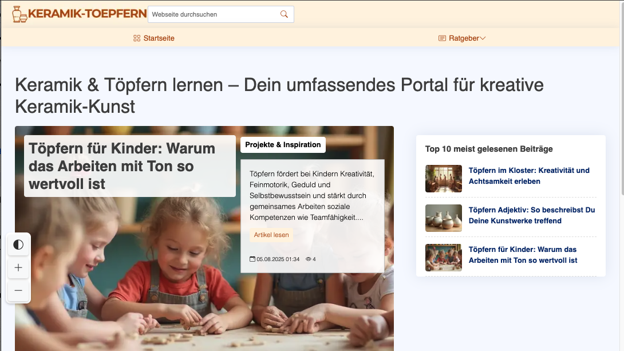The height and width of the screenshot is (351, 624).
Task: Increase font size with plus button
Action: click(x=18, y=268)
